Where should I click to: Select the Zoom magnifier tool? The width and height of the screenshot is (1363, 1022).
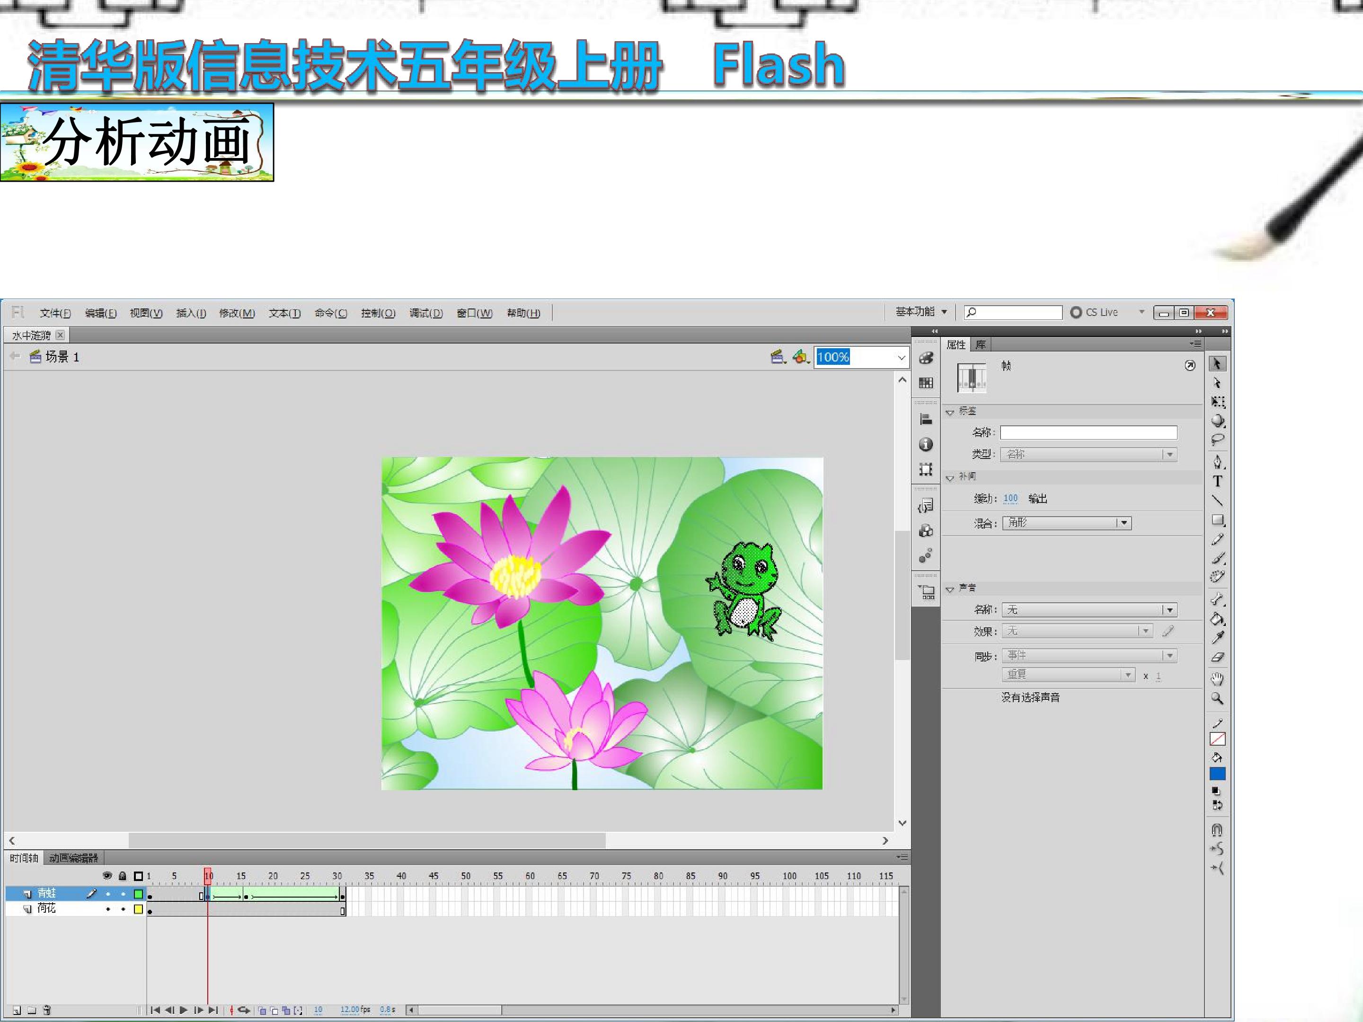[x=1217, y=698]
